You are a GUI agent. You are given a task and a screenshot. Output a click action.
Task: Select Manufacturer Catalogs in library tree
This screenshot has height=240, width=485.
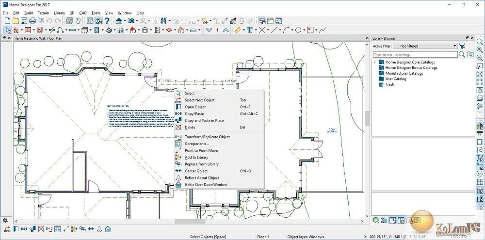(x=404, y=73)
